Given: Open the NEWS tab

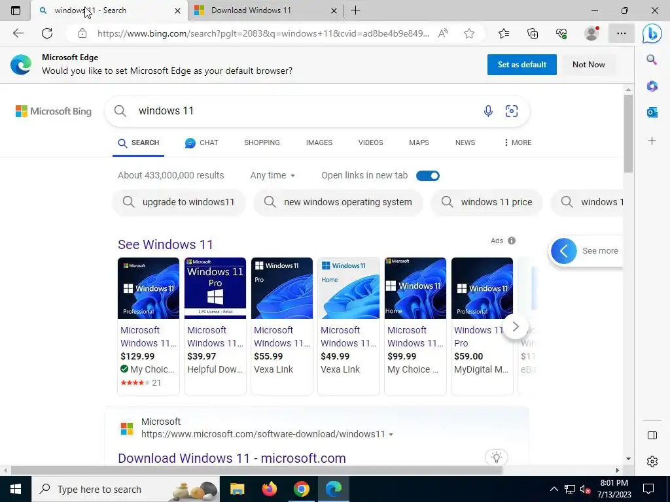Looking at the screenshot, I should [x=465, y=142].
